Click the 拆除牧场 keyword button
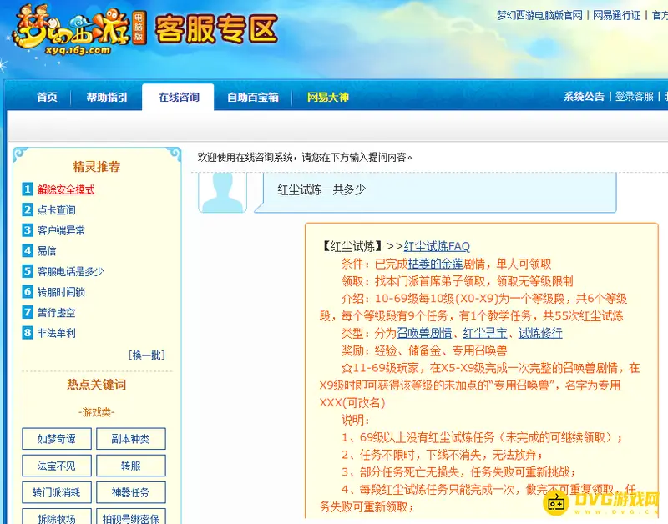The height and width of the screenshot is (524, 668). (x=57, y=516)
